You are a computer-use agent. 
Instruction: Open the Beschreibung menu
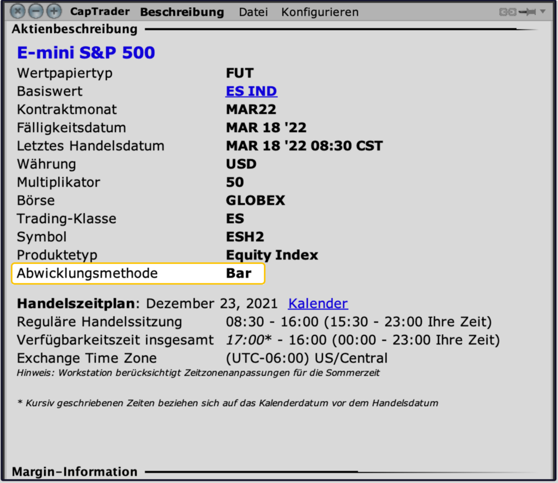click(182, 12)
